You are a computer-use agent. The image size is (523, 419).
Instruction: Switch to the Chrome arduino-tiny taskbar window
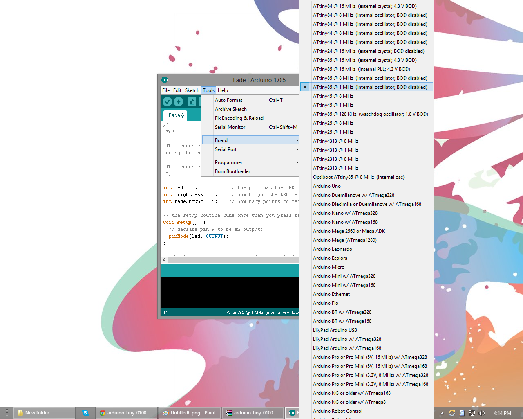pos(126,413)
